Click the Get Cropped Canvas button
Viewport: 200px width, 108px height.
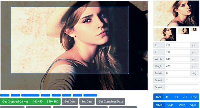pyautogui.click(x=15, y=102)
